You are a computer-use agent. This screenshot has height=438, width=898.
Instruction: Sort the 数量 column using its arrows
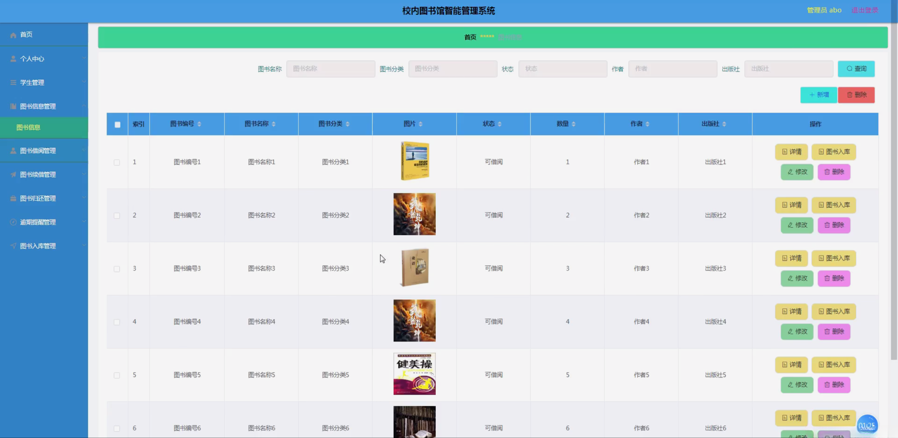(x=573, y=124)
